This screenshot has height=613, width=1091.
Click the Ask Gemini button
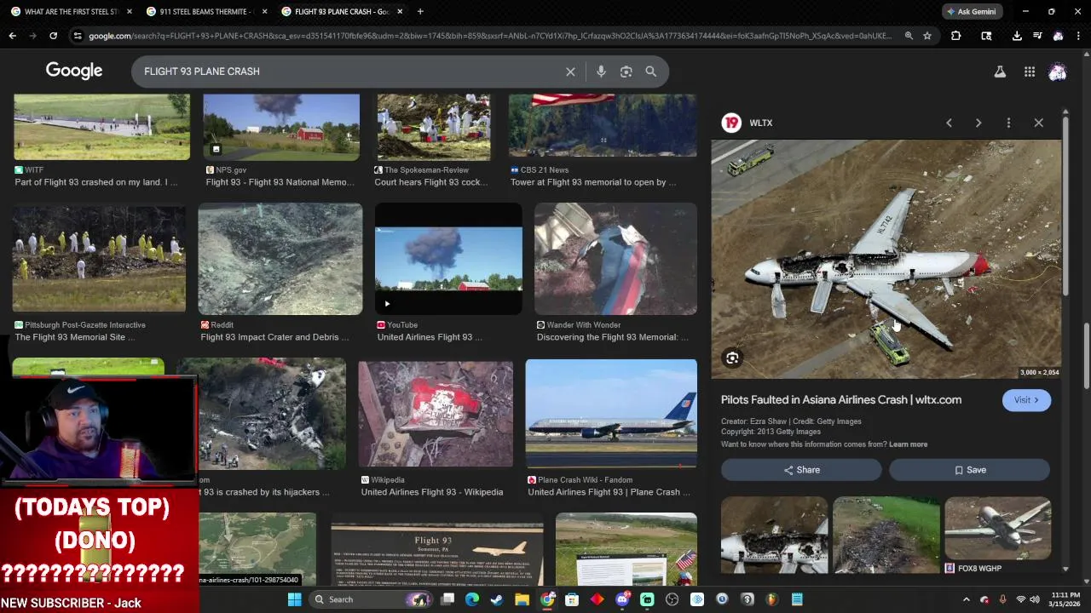pyautogui.click(x=971, y=12)
